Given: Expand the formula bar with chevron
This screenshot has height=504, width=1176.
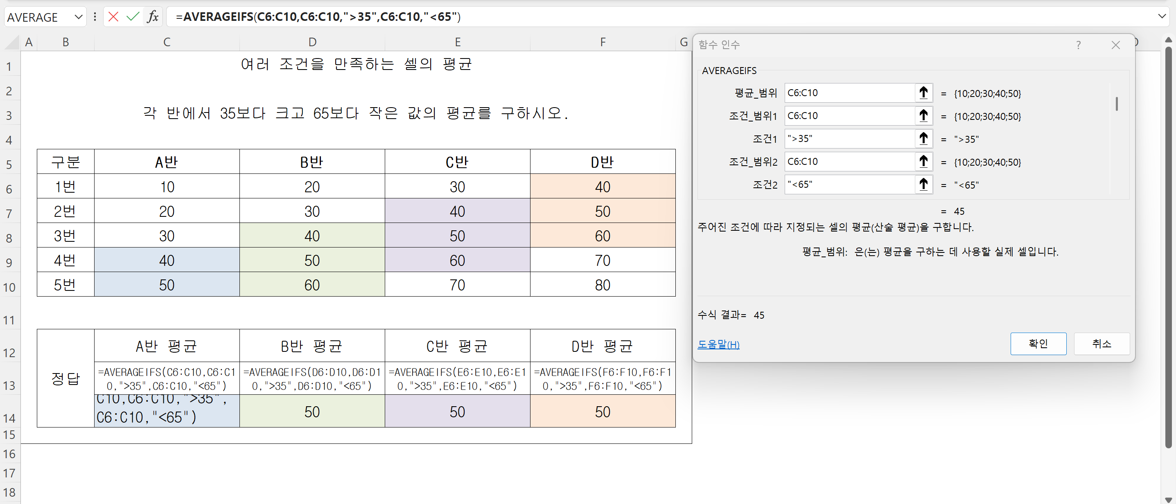Looking at the screenshot, I should click(1162, 16).
